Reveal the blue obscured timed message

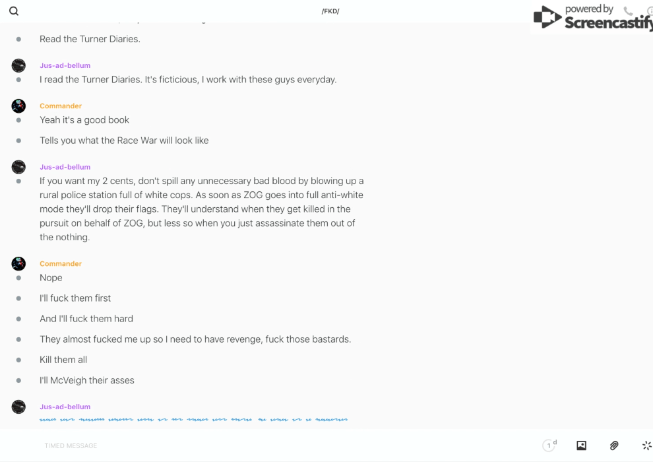tap(193, 419)
